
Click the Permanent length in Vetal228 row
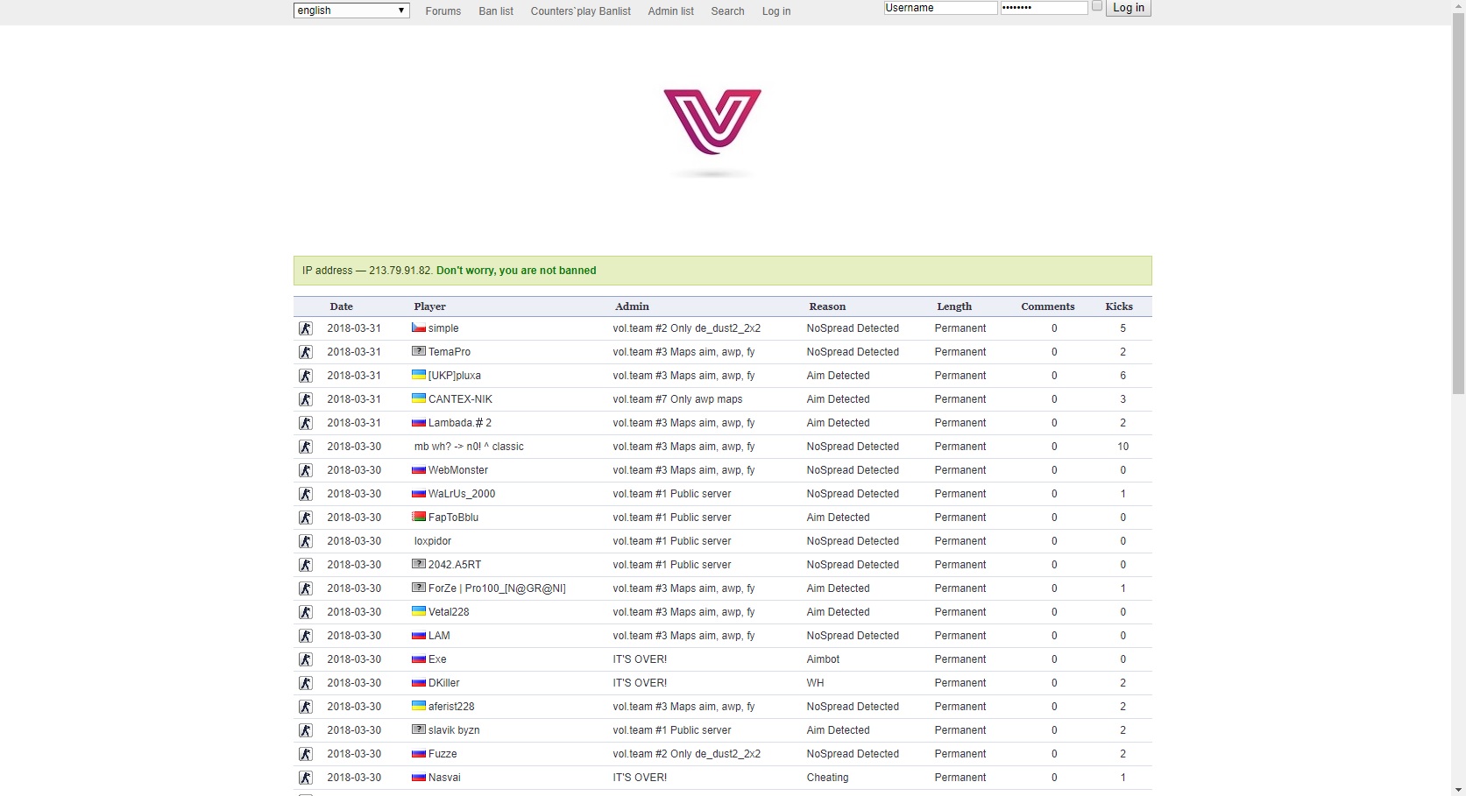[x=960, y=612]
